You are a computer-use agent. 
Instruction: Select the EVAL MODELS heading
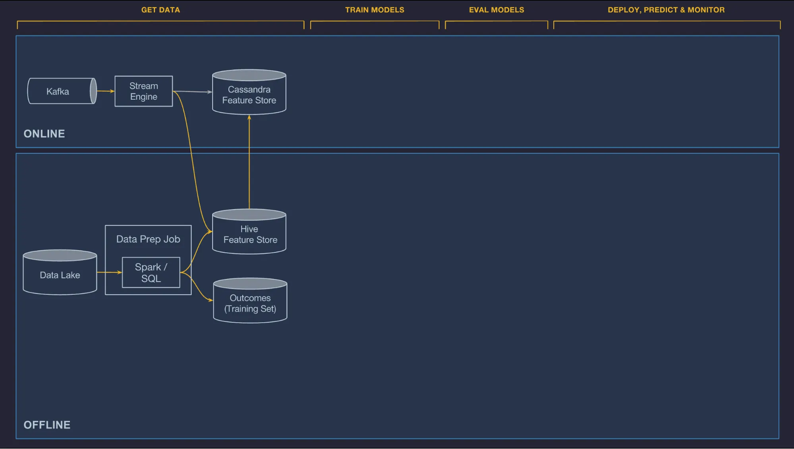(496, 10)
